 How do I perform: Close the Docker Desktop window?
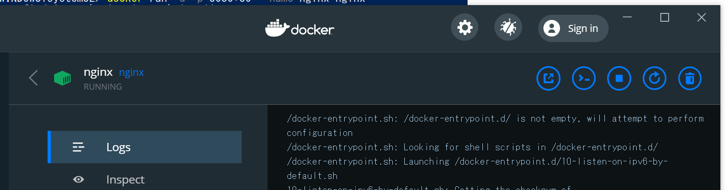coord(701,17)
